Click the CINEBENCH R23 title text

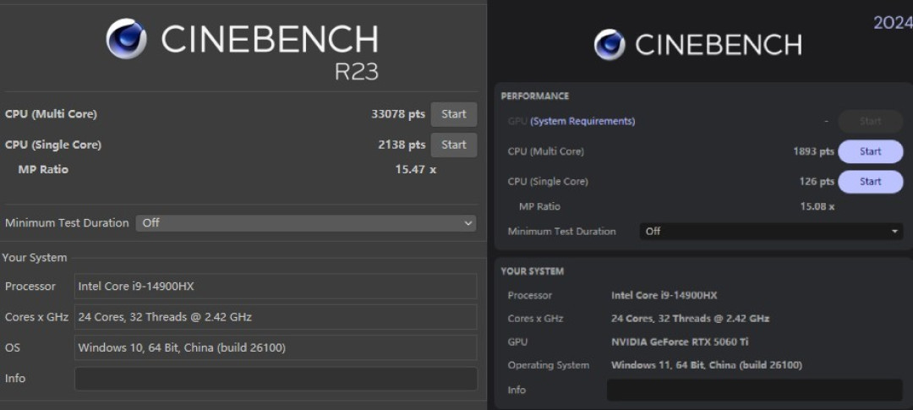pos(270,52)
